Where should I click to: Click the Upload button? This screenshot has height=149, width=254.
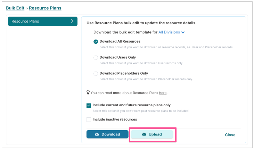tap(152, 134)
